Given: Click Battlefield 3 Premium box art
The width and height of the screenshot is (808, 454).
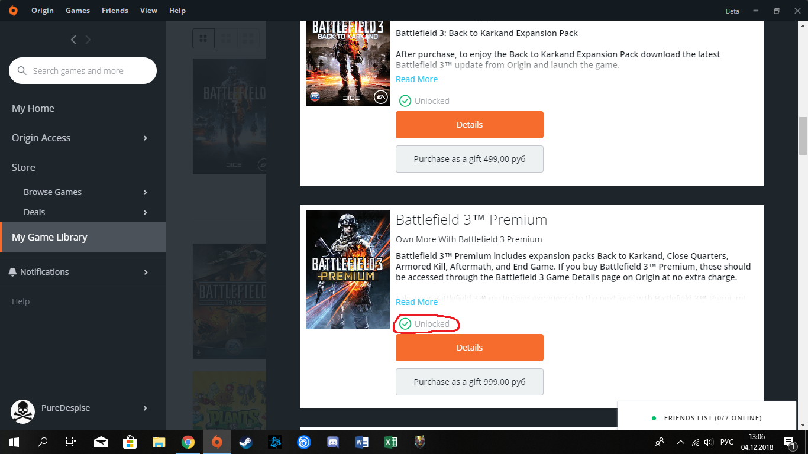Looking at the screenshot, I should 348,270.
